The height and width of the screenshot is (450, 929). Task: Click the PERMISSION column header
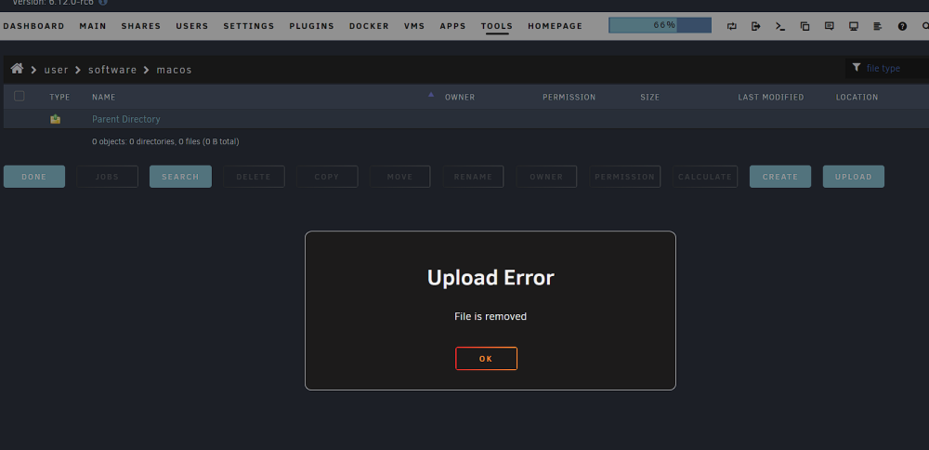click(x=569, y=98)
